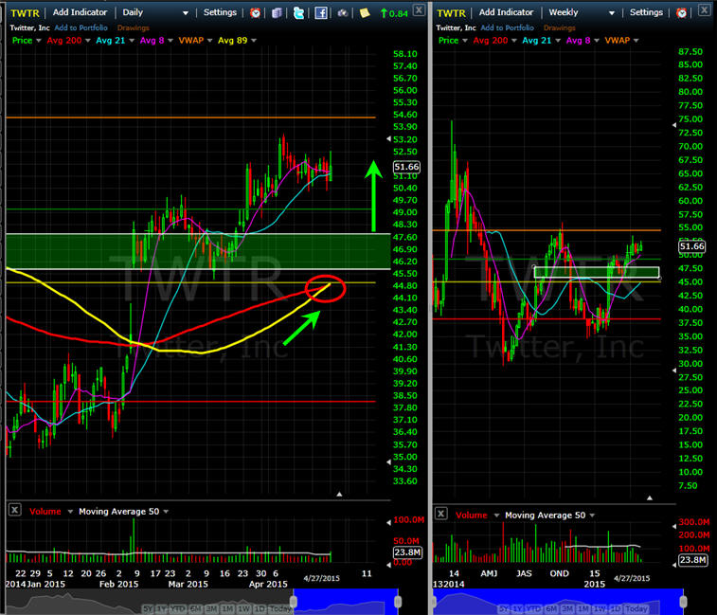Select the 1W range on the weekly chart
Screen dimensions: 717x615
[600, 609]
